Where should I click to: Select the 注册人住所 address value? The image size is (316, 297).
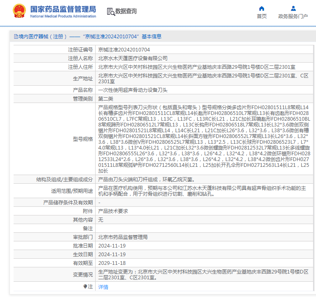coord(197,67)
